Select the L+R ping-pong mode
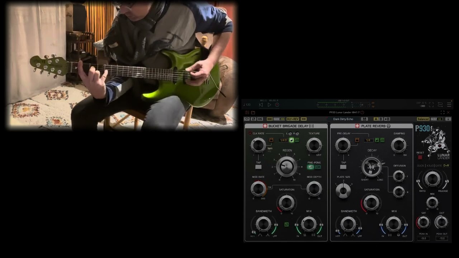459x258 pixels. click(x=311, y=167)
